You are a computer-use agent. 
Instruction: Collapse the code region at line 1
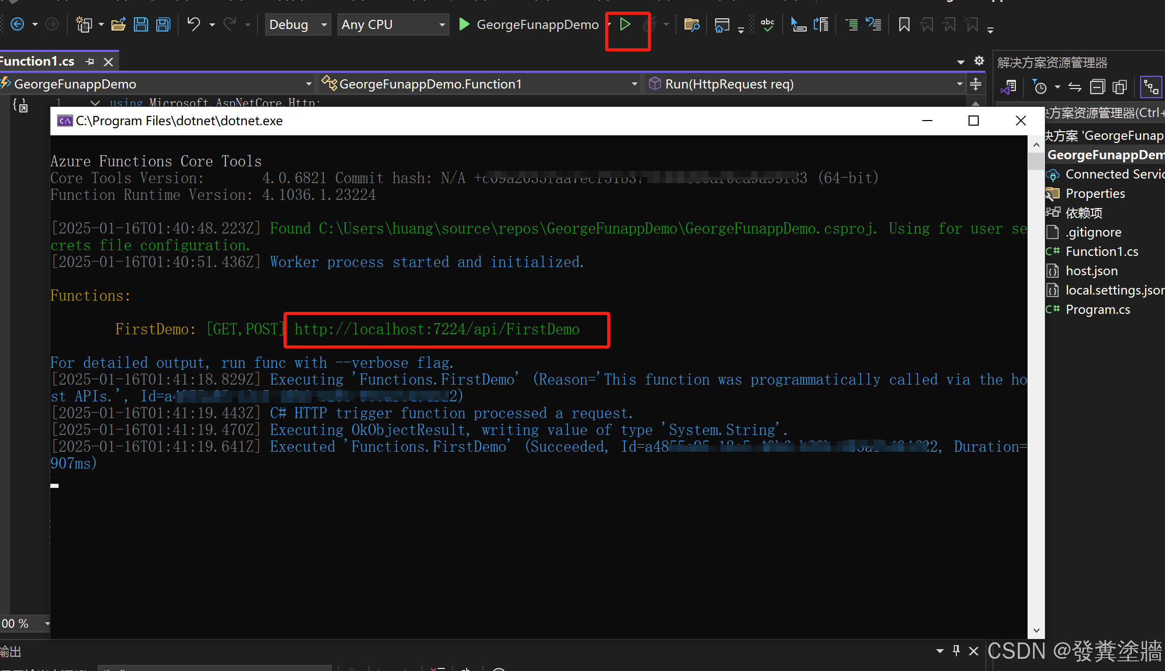pos(95,103)
